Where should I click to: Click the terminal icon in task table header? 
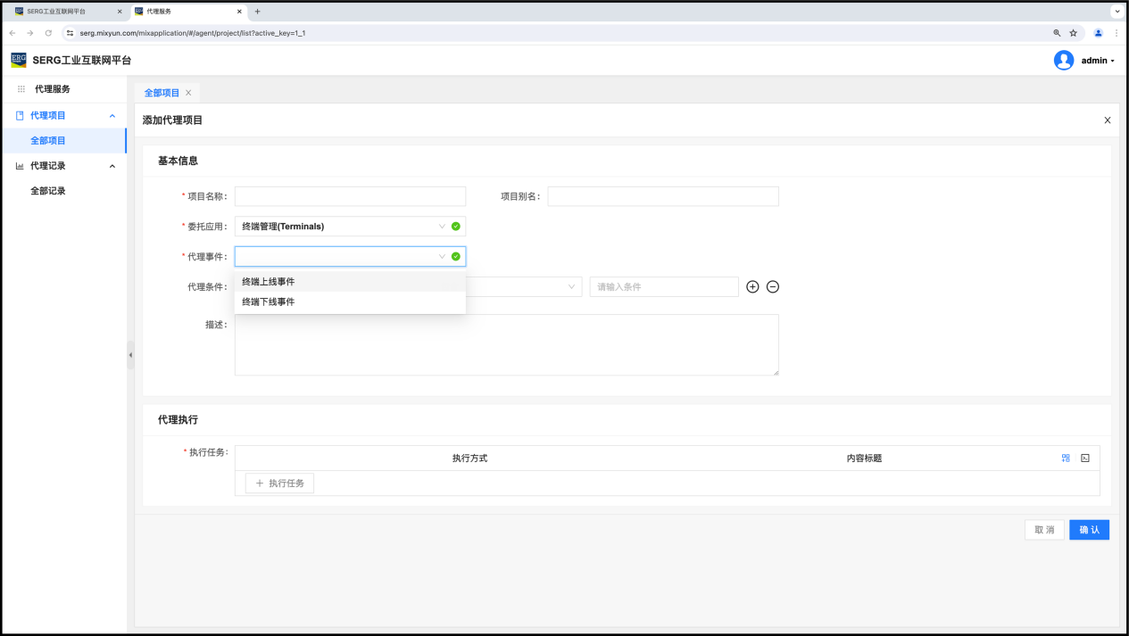tap(1085, 458)
